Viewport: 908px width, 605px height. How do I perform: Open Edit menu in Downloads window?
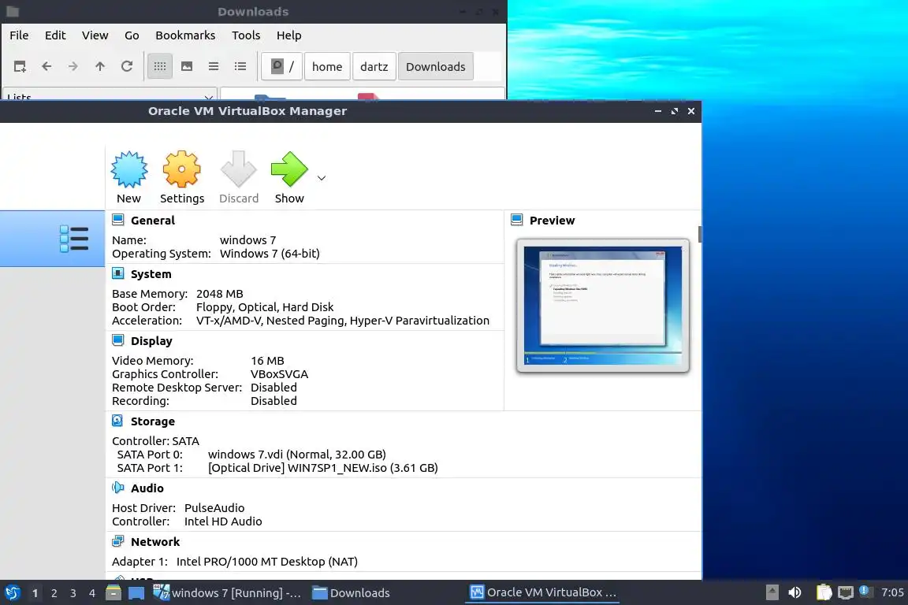55,35
